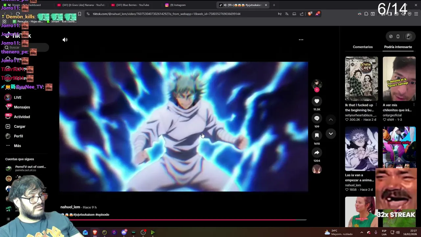Open the Brave hamburger main menu
Screen dimensions: 421x237
(x=416, y=14)
